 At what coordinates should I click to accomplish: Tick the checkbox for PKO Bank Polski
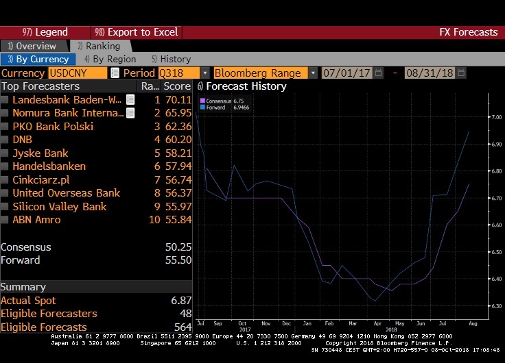click(5, 127)
